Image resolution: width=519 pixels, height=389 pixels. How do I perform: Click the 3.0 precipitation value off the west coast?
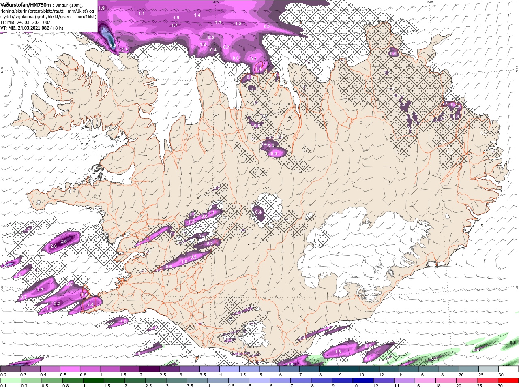63,242
